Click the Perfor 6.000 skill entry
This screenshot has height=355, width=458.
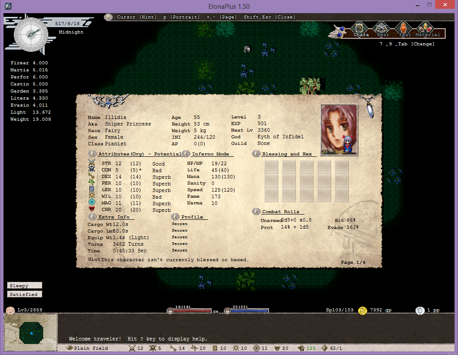coord(29,77)
